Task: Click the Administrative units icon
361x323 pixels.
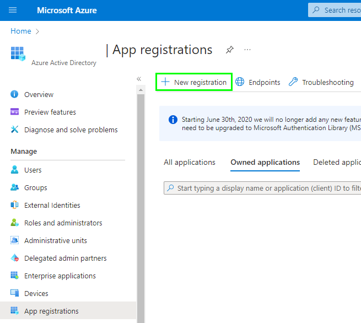Action: point(14,240)
